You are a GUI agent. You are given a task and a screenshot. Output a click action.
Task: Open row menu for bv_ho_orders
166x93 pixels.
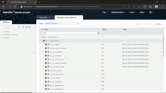click(x=161, y=78)
